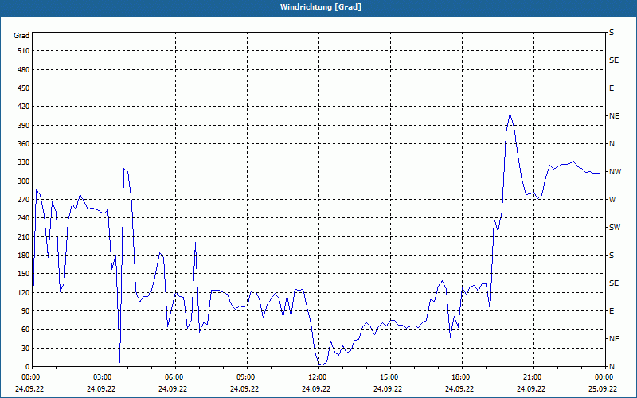Viewport: 637px width, 398px height.
Task: Select the 06:00 time label
Action: click(x=173, y=377)
